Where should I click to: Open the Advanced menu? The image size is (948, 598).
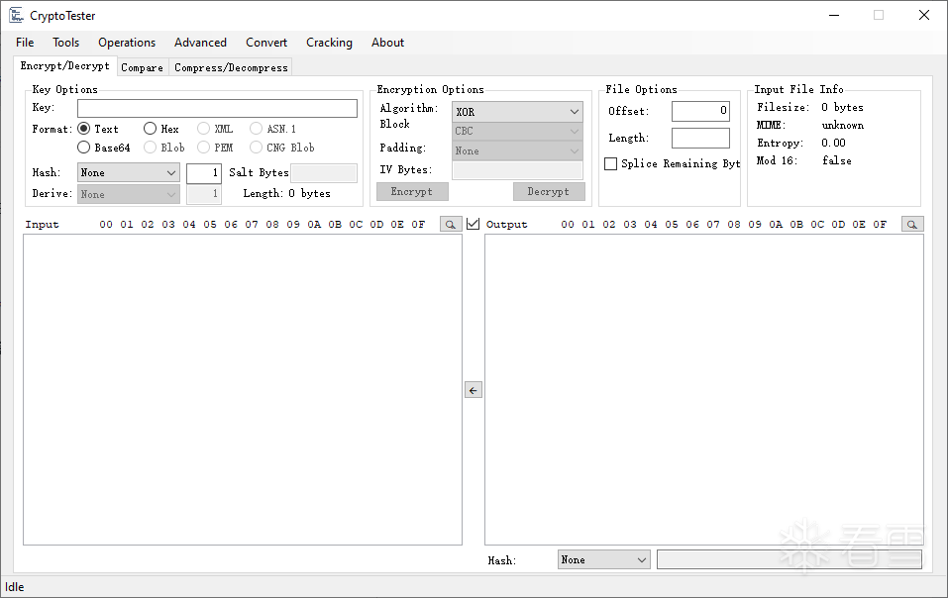coord(200,43)
